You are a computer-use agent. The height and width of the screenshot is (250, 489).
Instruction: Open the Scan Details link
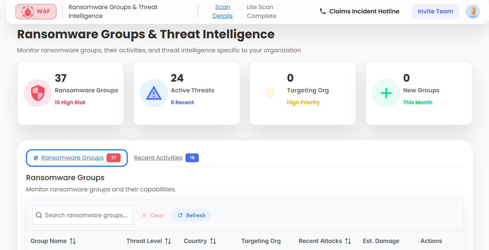click(223, 12)
